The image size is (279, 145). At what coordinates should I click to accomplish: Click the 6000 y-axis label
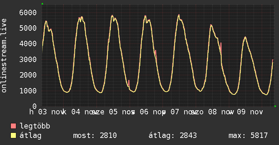tap(28, 12)
